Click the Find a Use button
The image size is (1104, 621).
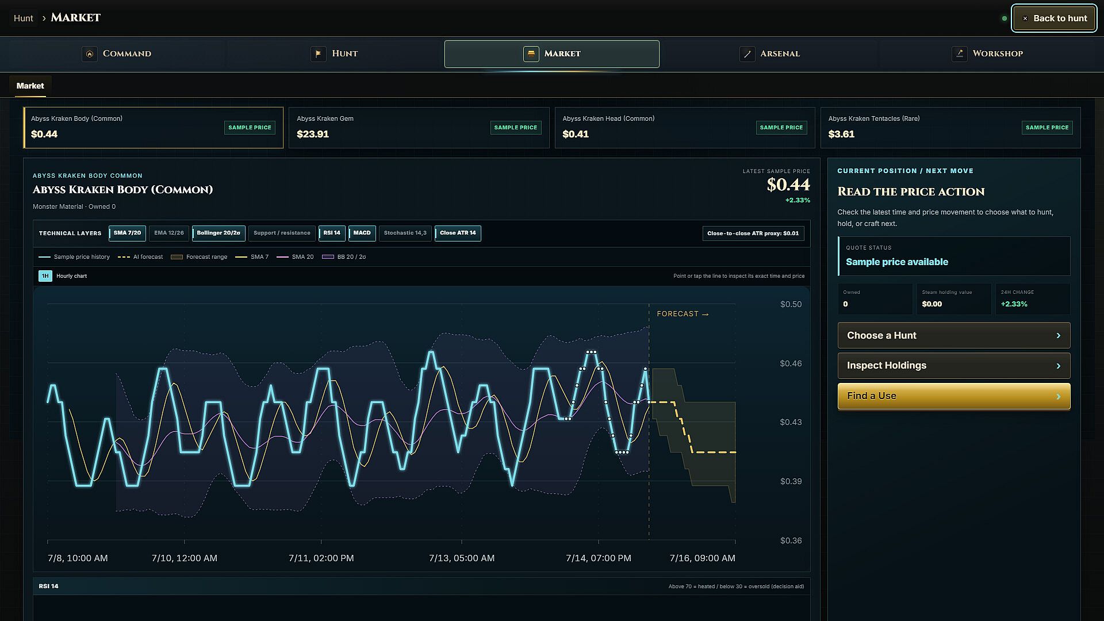(954, 396)
